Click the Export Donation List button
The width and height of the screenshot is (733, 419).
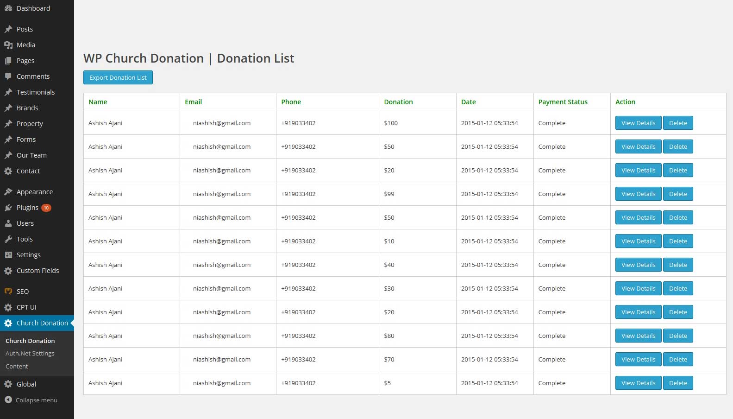(118, 77)
